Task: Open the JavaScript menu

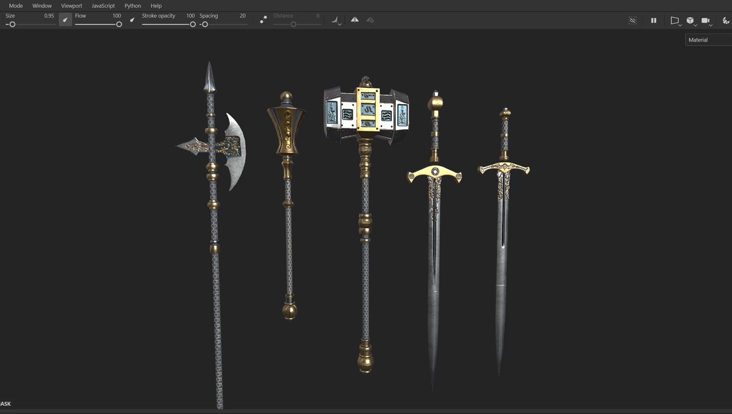Action: point(103,5)
